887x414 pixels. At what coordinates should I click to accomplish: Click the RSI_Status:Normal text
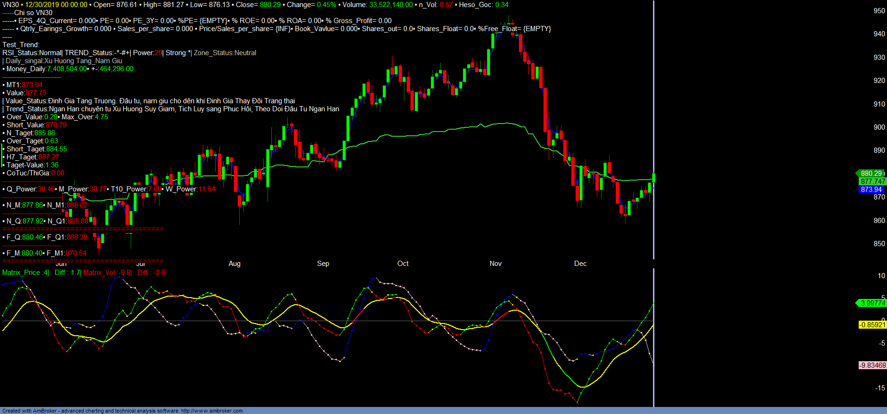click(32, 53)
